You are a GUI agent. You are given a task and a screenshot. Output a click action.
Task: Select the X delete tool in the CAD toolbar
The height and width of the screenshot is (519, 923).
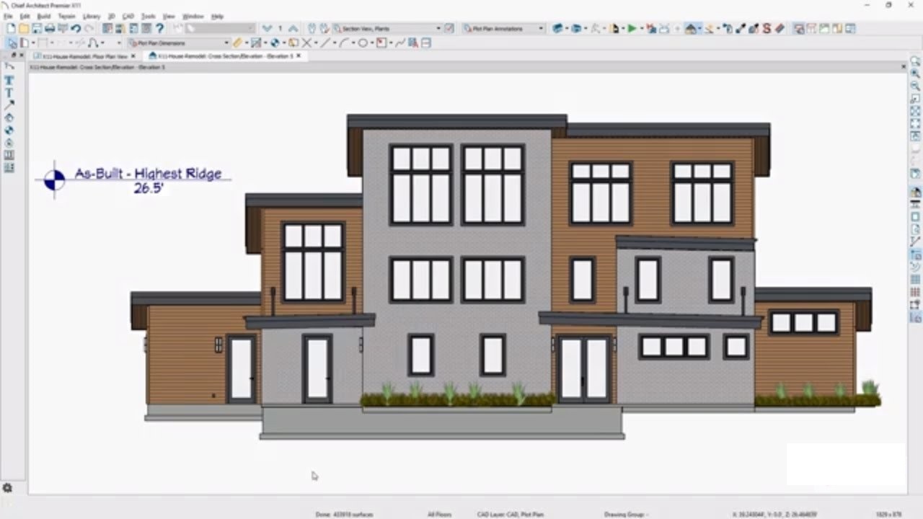coord(306,43)
